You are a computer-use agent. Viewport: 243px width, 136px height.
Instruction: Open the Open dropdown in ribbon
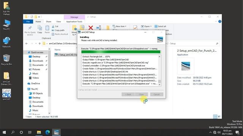[146, 26]
